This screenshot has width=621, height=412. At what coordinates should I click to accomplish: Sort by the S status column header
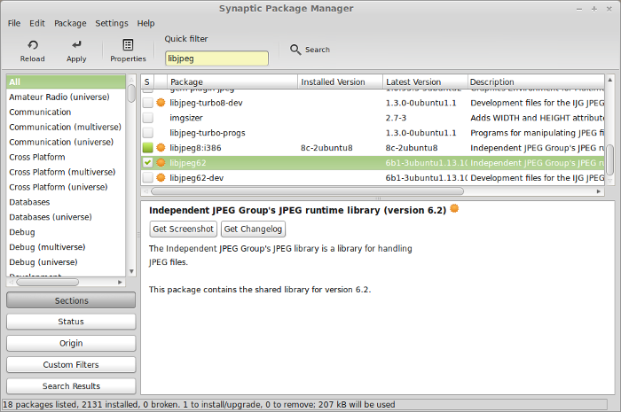tap(147, 82)
